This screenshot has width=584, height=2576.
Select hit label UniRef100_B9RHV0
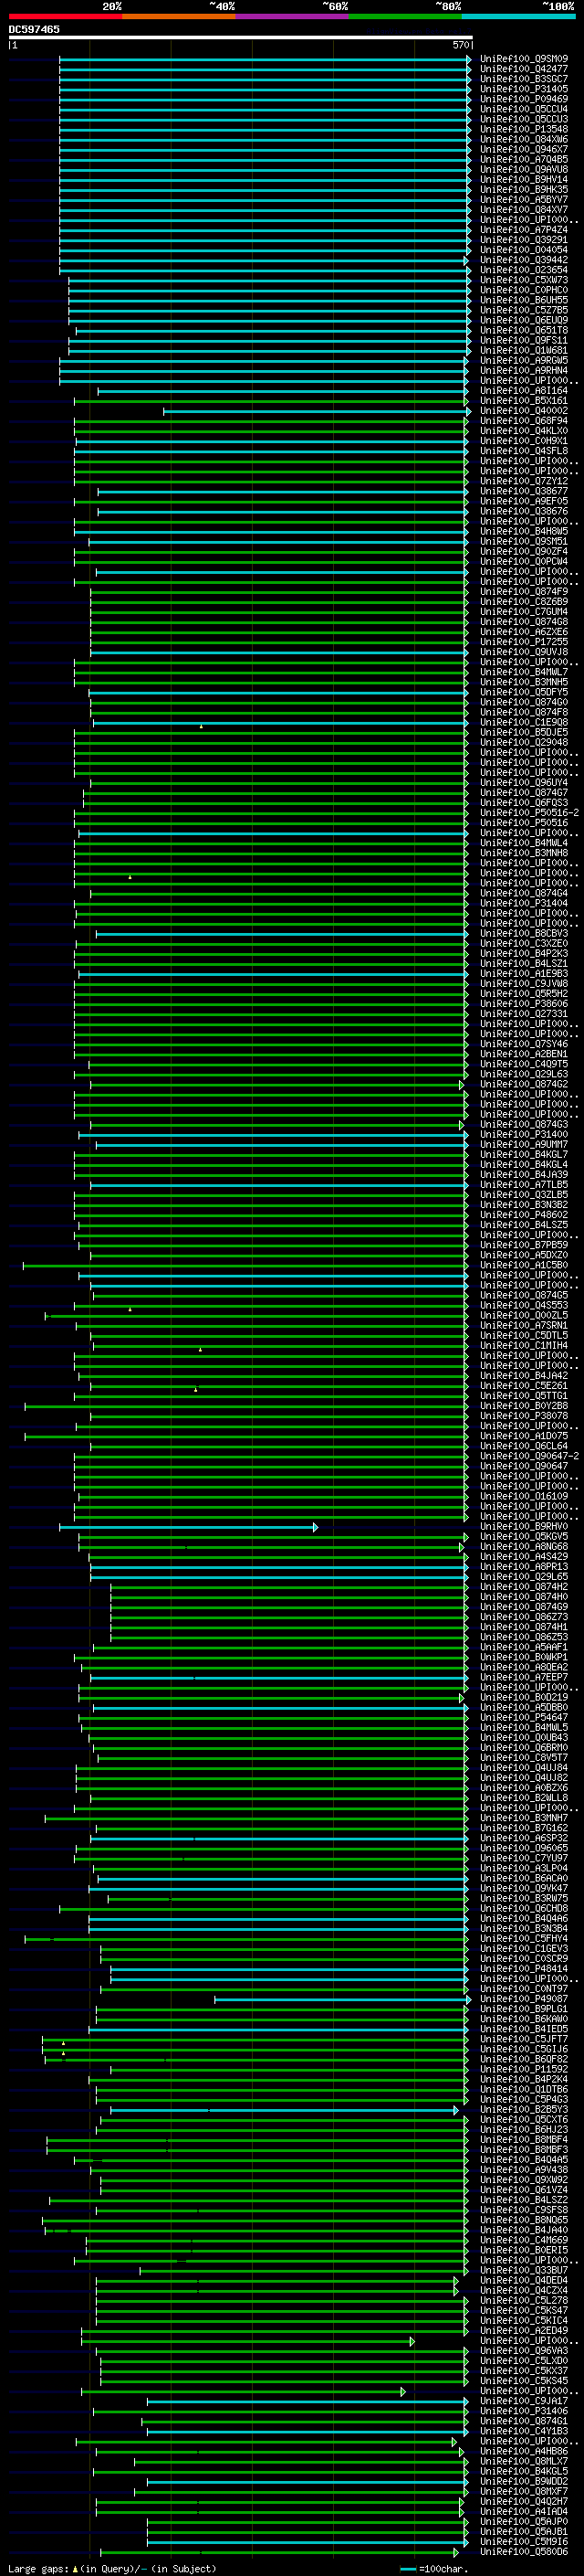(524, 1526)
